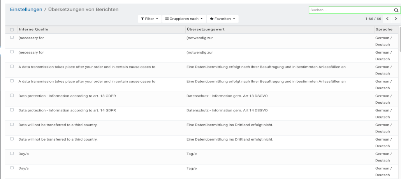Select checkbox for art. 13 GDPR row
Image resolution: width=401 pixels, height=179 pixels.
click(x=12, y=96)
